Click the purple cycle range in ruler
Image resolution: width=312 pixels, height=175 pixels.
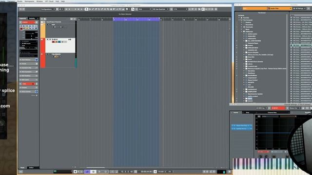click(136, 19)
